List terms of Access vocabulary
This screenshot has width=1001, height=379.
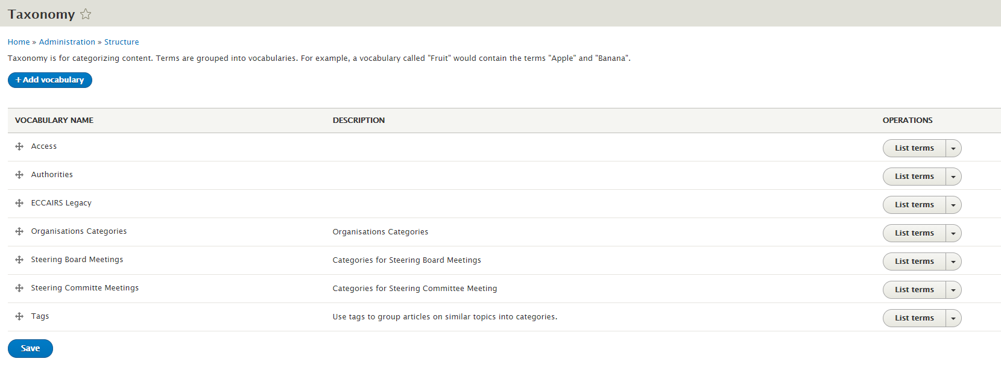(914, 148)
